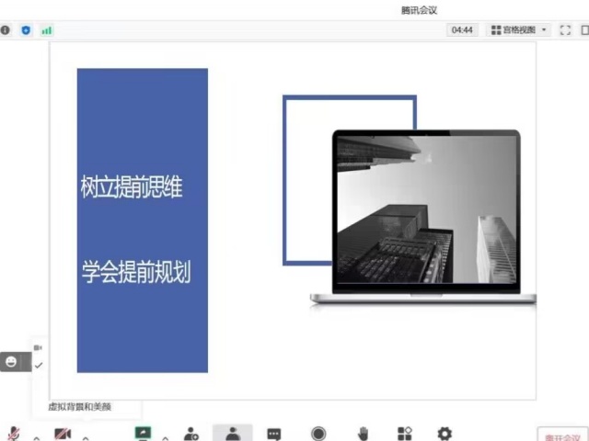Open the settings gear icon
This screenshot has width=589, height=441.
click(445, 434)
